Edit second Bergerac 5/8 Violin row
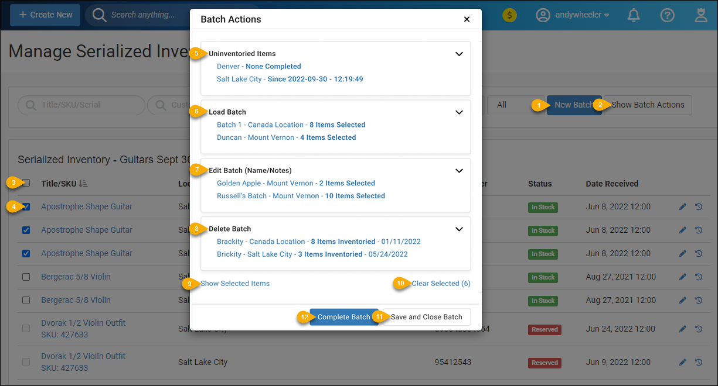 [682, 301]
